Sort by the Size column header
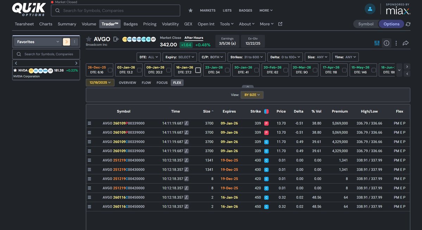This screenshot has width=422, height=230. pyautogui.click(x=208, y=111)
